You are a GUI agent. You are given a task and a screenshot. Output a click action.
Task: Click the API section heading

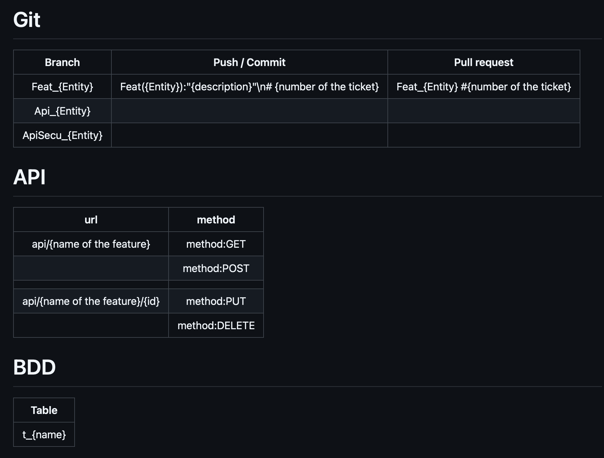[29, 177]
